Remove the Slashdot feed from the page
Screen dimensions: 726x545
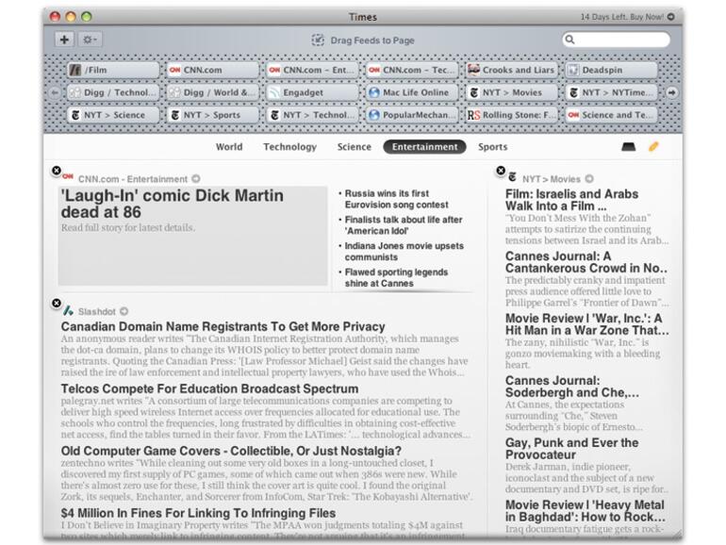56,304
